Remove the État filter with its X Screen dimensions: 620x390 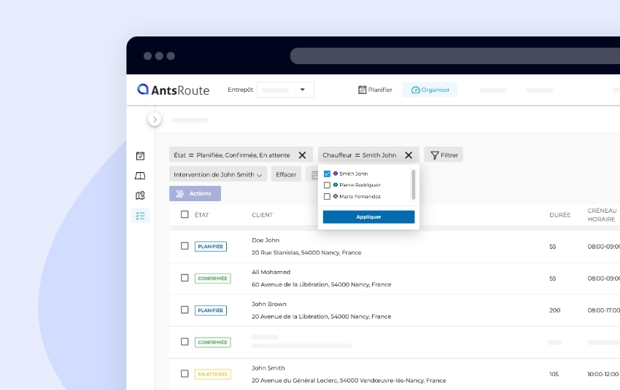(x=302, y=155)
